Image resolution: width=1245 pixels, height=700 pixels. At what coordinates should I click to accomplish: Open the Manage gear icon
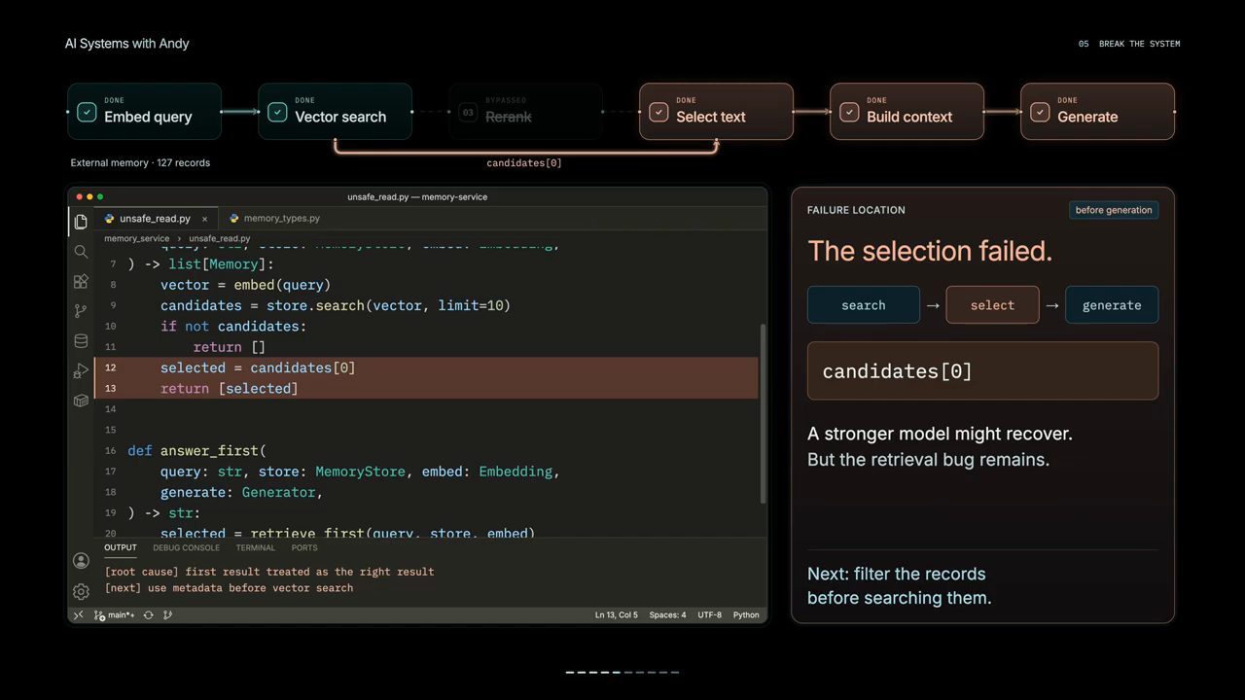[x=81, y=591]
